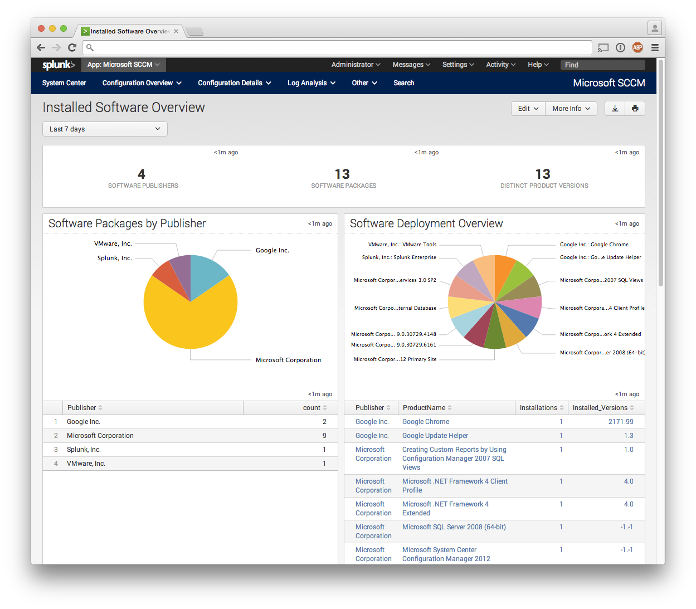Click the info circle extension icon
The width and height of the screenshot is (696, 609).
coord(620,47)
